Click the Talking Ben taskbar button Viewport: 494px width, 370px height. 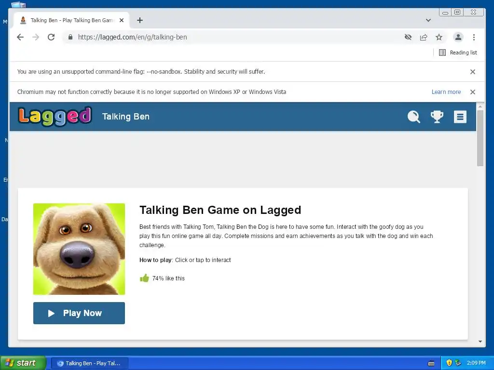coord(89,363)
